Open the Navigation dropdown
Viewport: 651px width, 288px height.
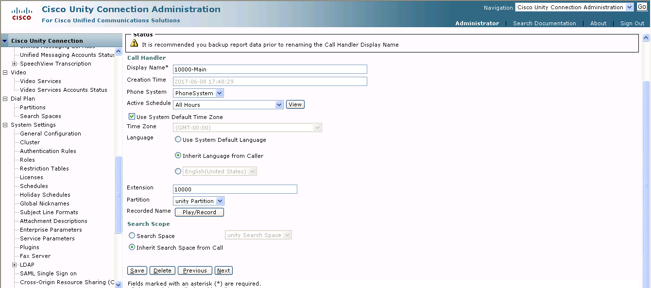[x=575, y=7]
